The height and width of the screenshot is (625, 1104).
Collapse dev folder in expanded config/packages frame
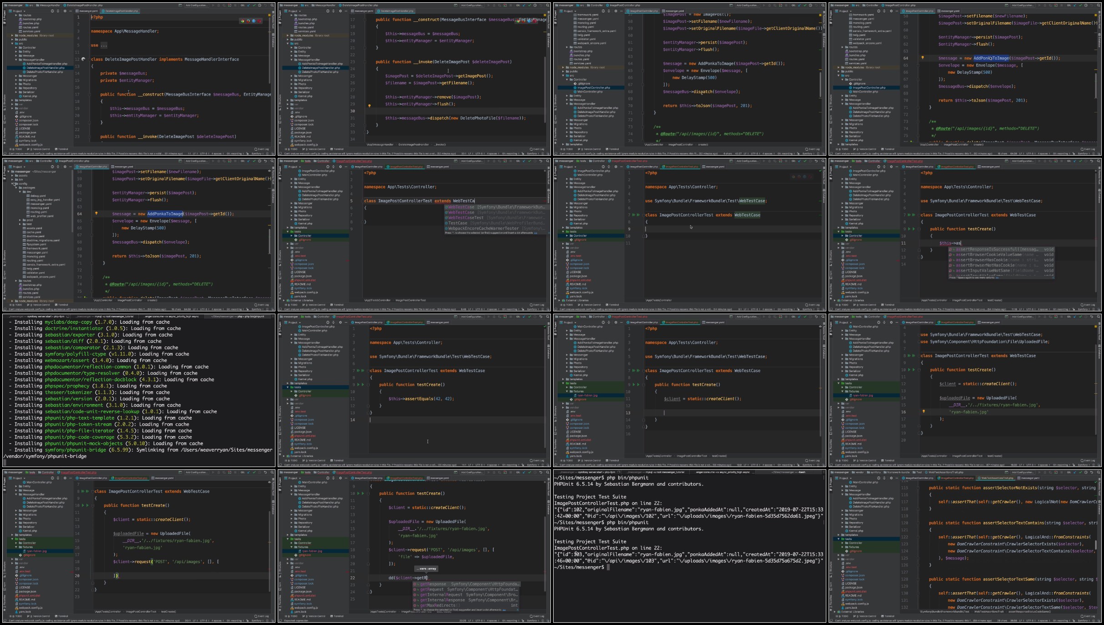pyautogui.click(x=20, y=192)
